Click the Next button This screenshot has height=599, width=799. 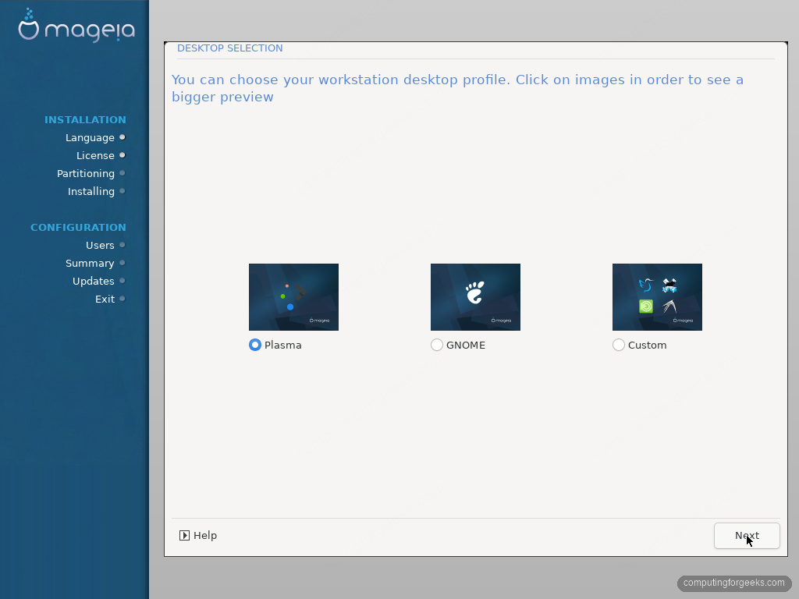[x=747, y=536]
